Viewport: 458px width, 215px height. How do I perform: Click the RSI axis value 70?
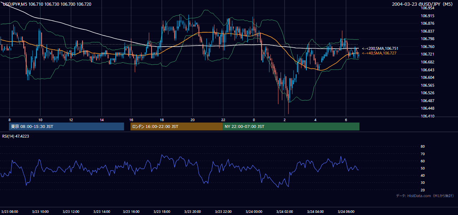pyautogui.click(x=423, y=154)
